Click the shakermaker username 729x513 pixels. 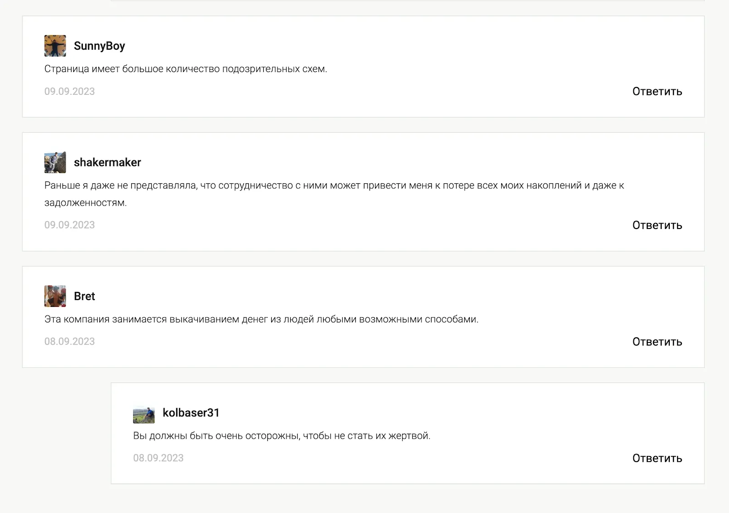point(108,162)
